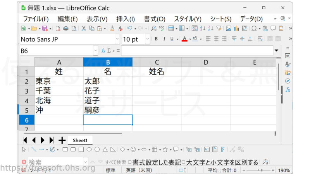Switch to the Sheet1 tab
310x174 pixels.
80,140
